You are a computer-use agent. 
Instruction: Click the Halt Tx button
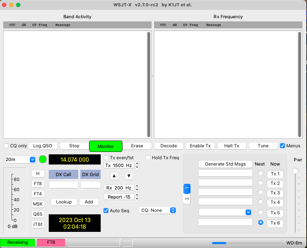232,146
